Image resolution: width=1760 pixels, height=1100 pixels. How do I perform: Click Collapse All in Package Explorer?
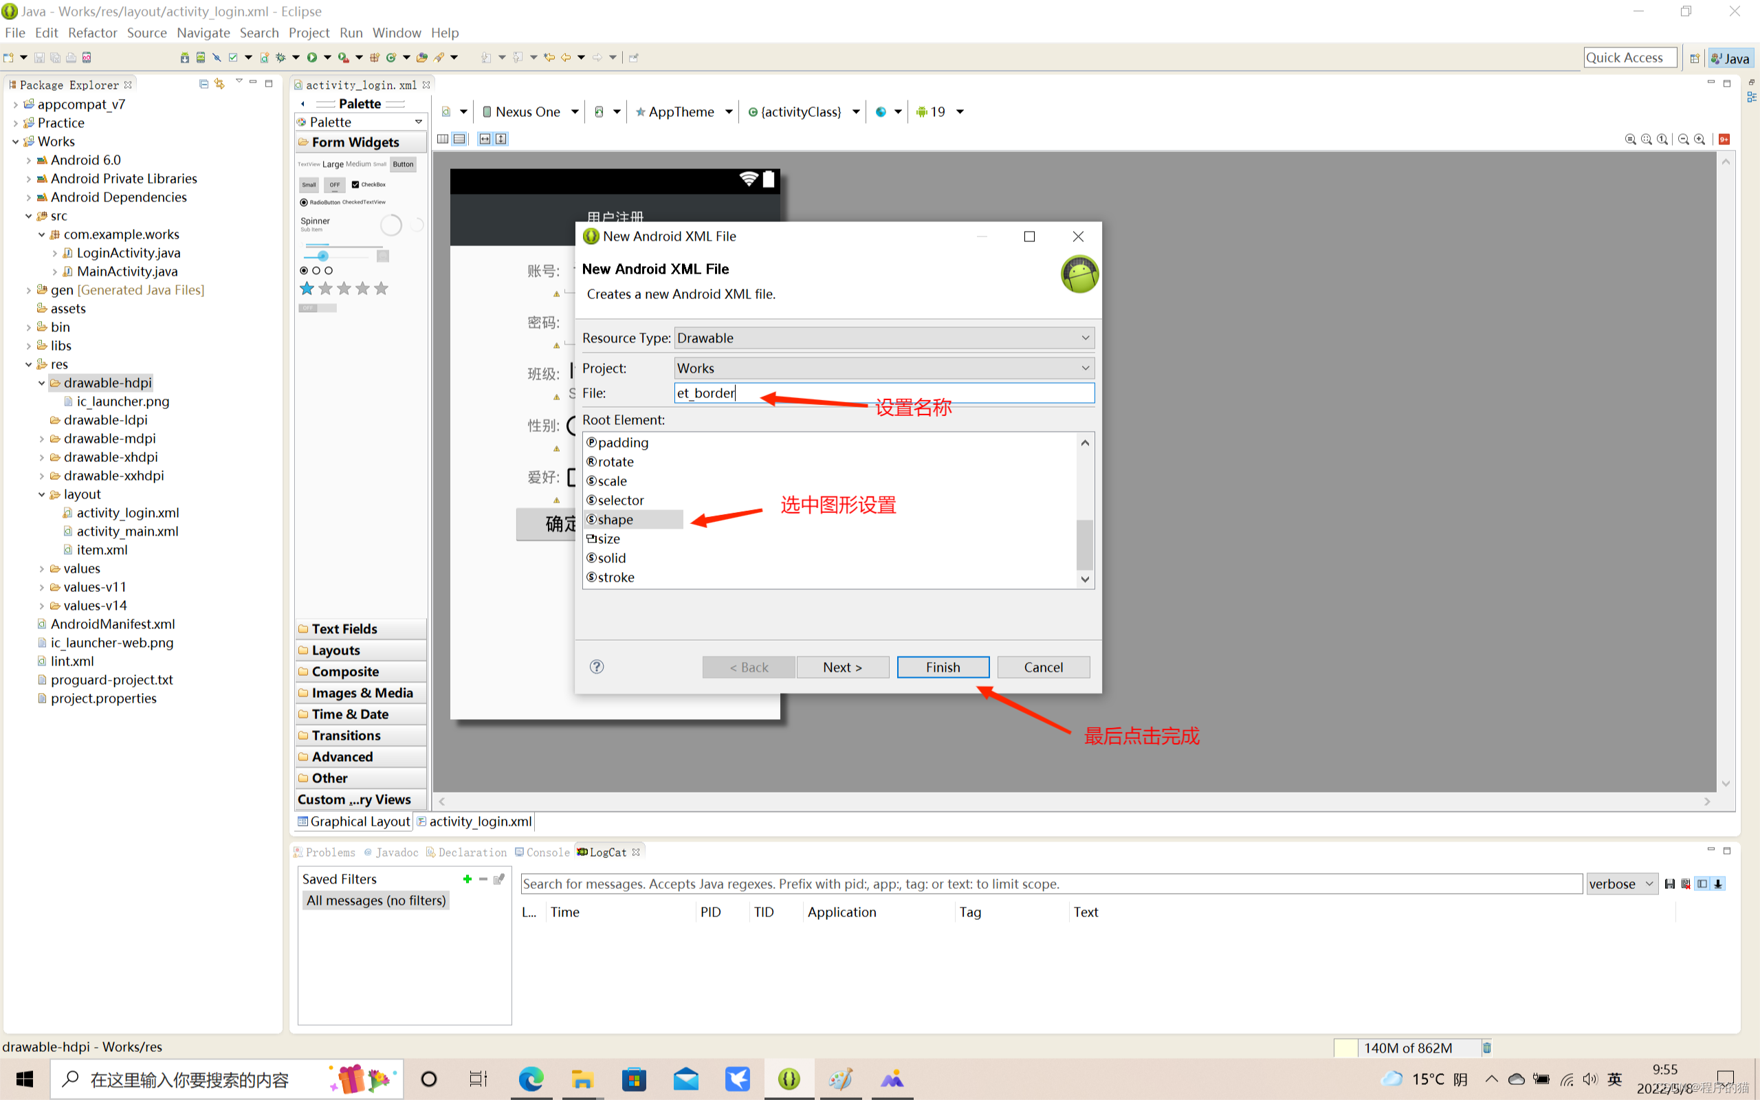point(203,84)
